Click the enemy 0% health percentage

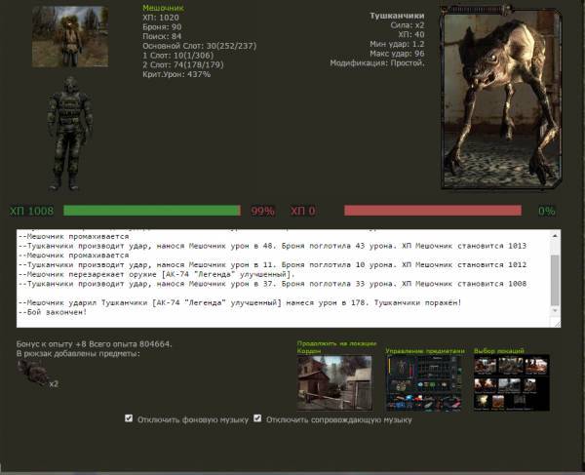coord(546,211)
